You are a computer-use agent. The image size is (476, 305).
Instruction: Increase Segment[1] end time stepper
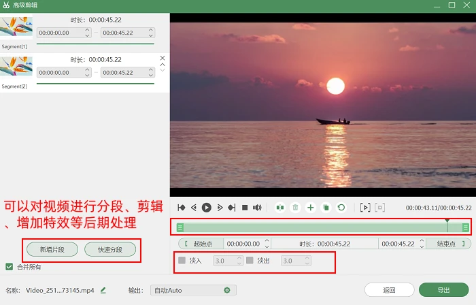coord(151,30)
